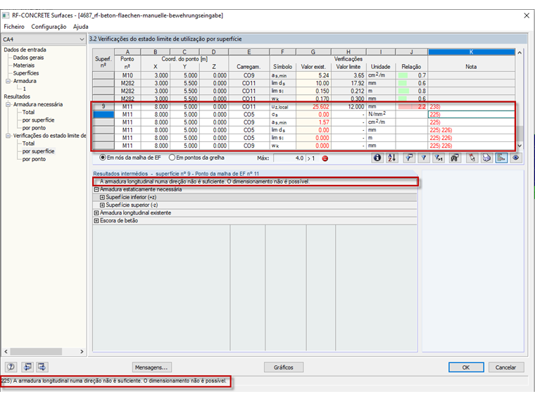Click the red relation bar with value 2.2
This screenshot has height=401, width=535.
412,107
